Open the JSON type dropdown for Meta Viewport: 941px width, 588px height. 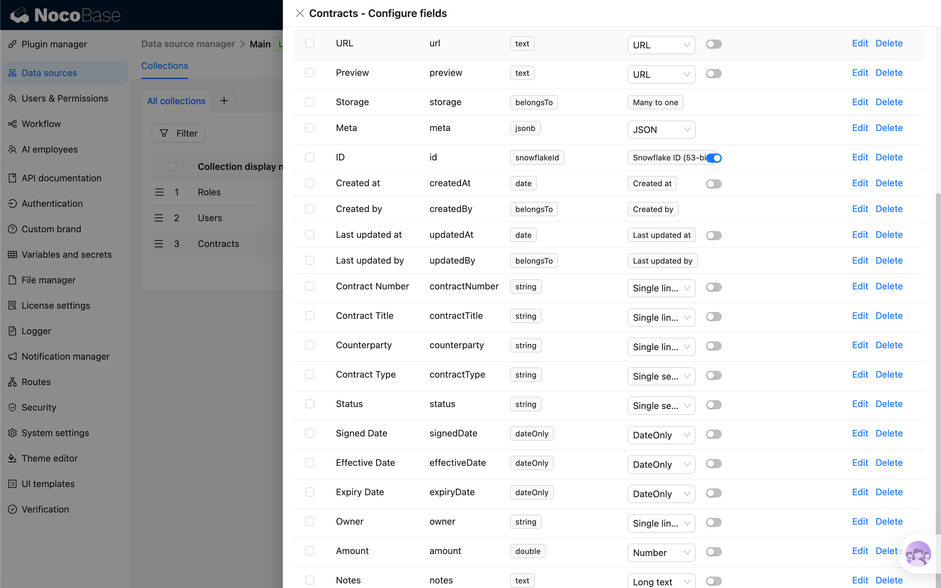661,129
